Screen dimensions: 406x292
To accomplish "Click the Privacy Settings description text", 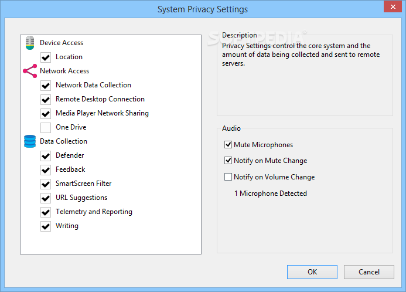I will (x=301, y=55).
